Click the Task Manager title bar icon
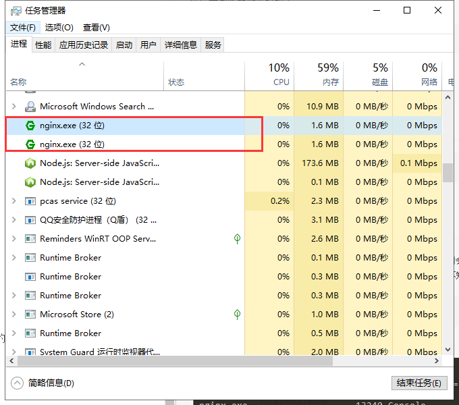 [x=16, y=11]
